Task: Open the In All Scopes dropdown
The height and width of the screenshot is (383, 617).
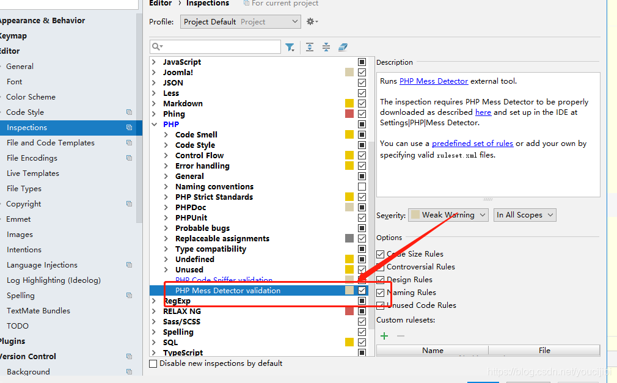Action: [x=524, y=214]
